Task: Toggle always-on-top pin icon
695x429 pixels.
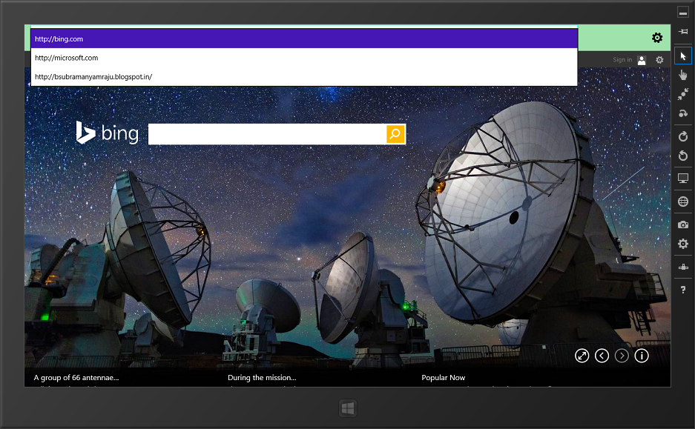Action: click(683, 31)
